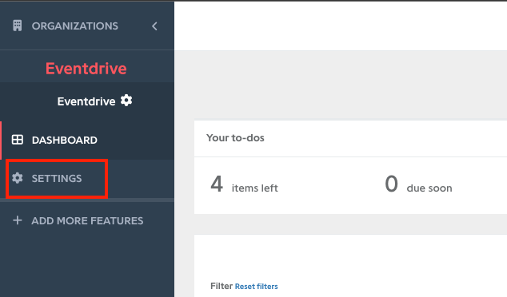Click the Reset filters link
507x297 pixels.
click(x=256, y=287)
